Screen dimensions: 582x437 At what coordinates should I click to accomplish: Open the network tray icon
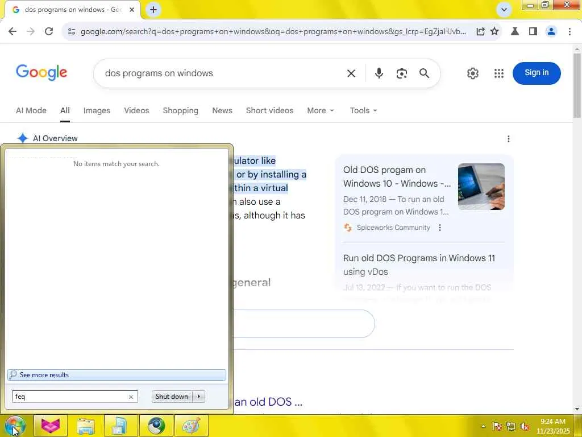(x=511, y=426)
